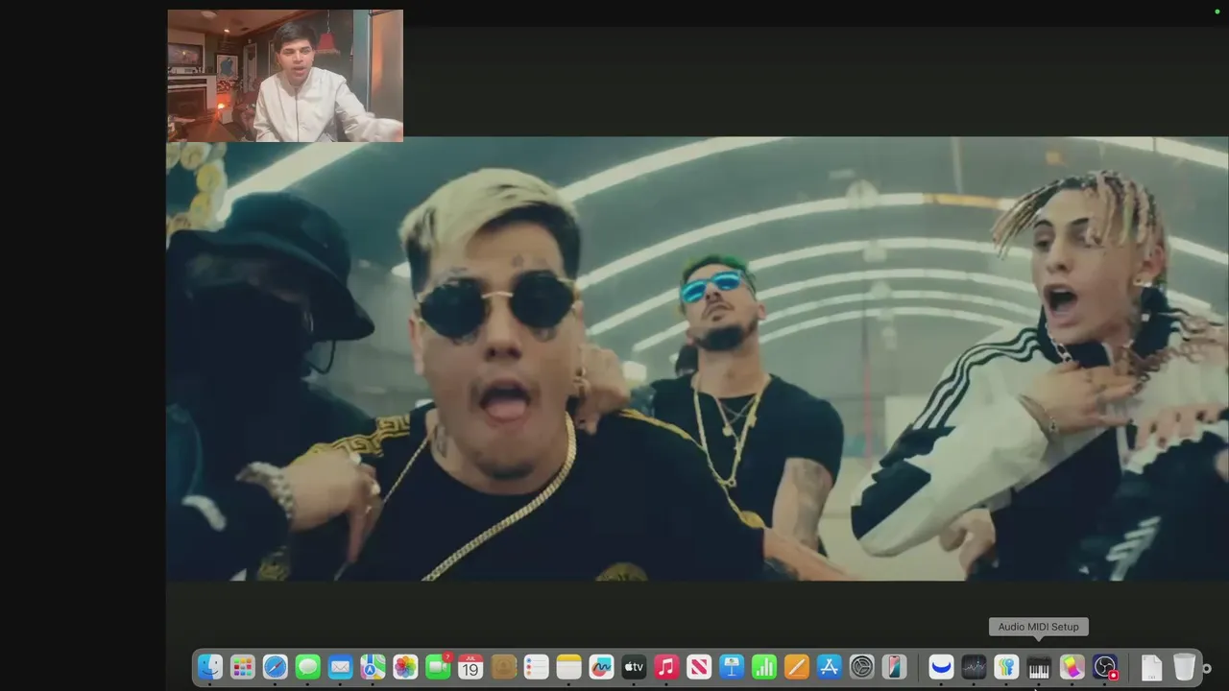Image resolution: width=1229 pixels, height=691 pixels.
Task: Open Reminders from the Dock
Action: tap(536, 667)
